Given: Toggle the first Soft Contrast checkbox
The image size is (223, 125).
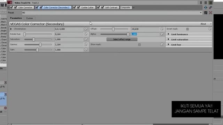Looking at the screenshot, I should (x=98, y=7).
